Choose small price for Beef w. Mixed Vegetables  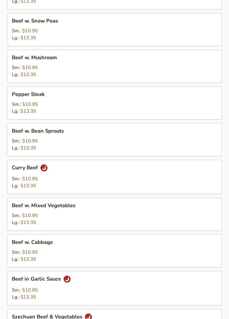click(30, 216)
